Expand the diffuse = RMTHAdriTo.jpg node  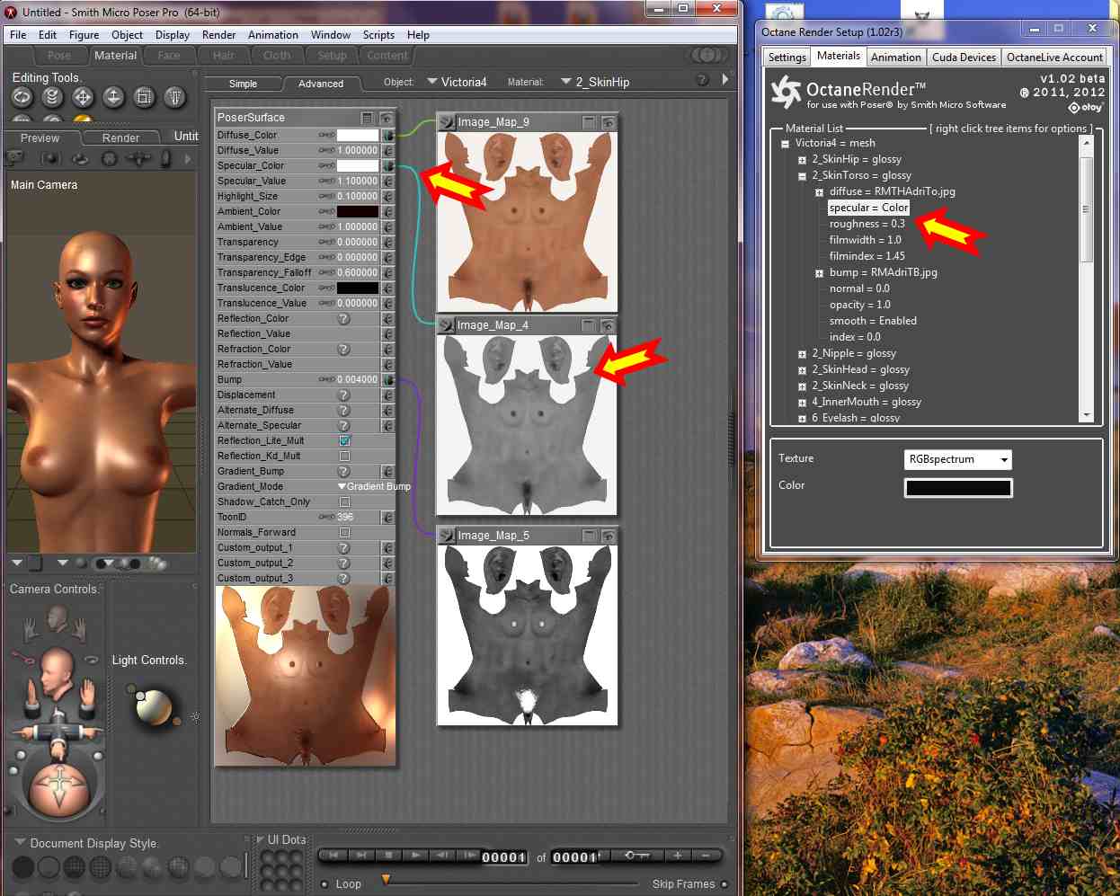[819, 192]
